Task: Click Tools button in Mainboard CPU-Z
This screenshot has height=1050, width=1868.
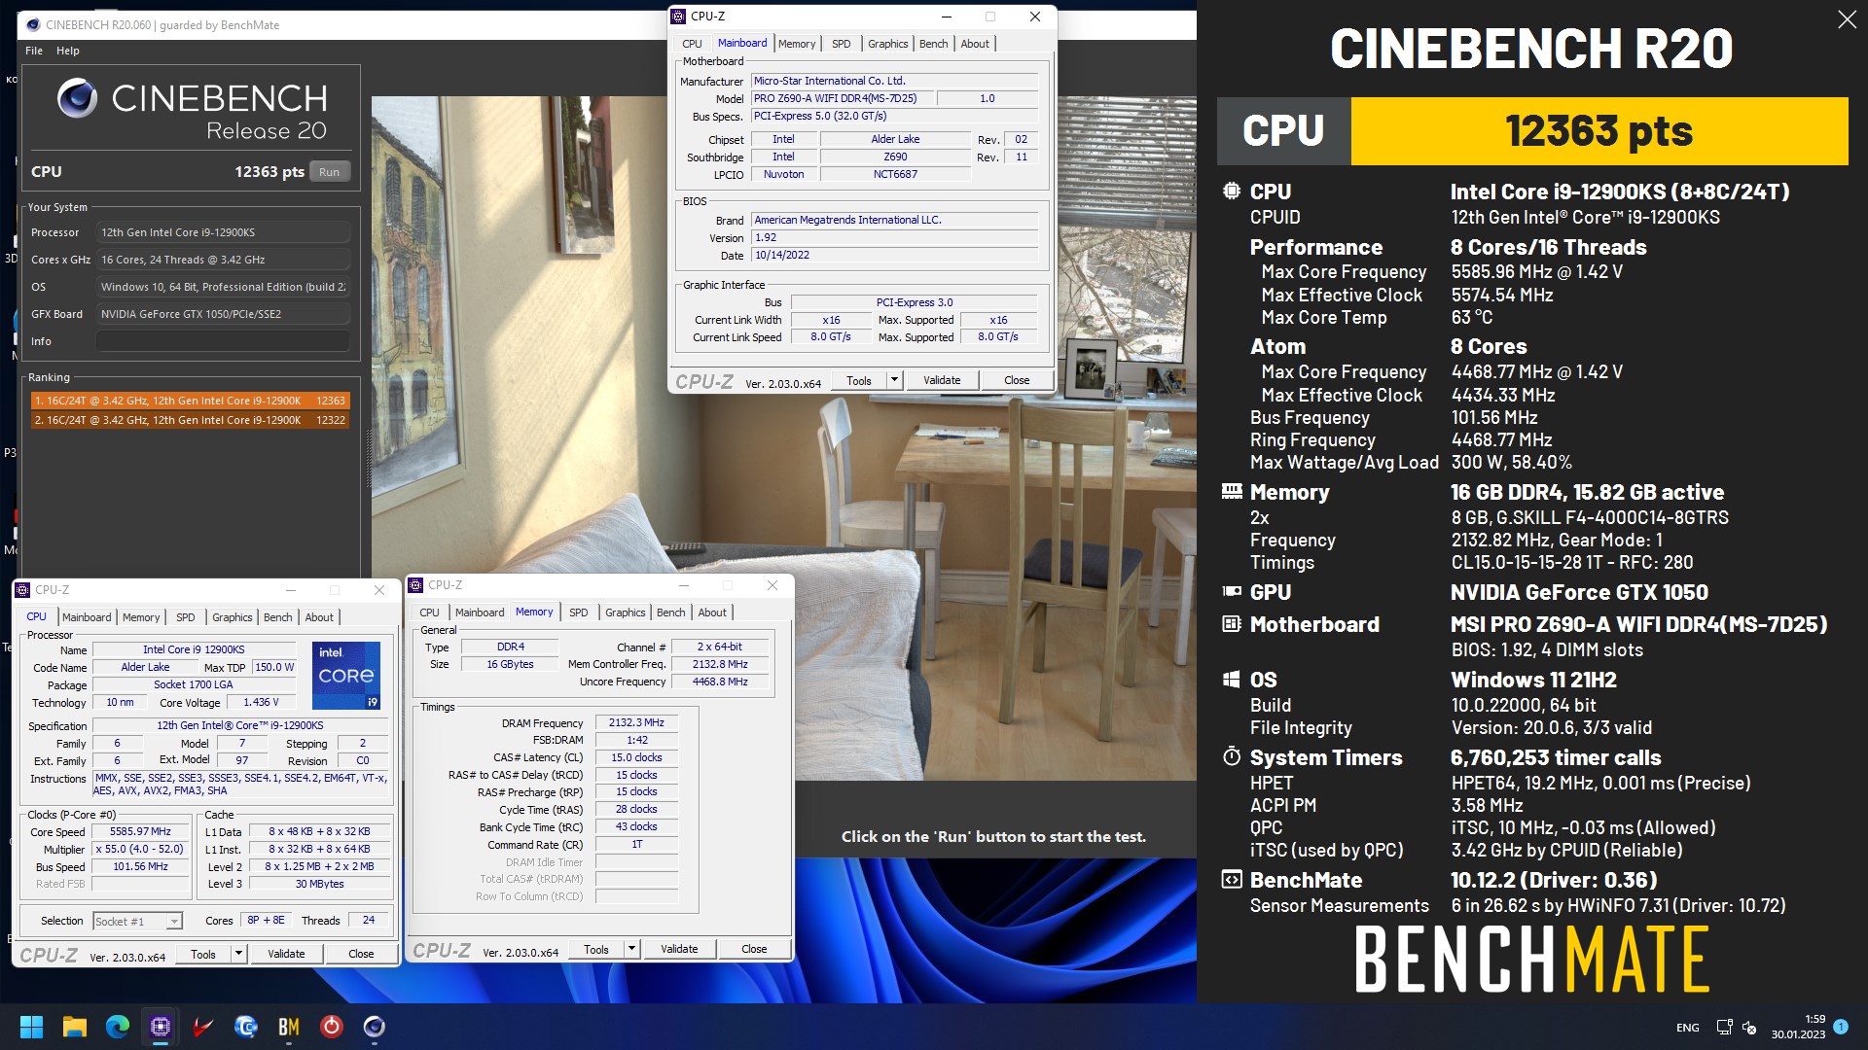Action: pos(859,380)
